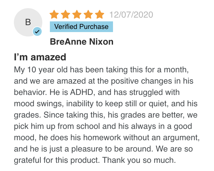Image resolution: width=214 pixels, height=171 pixels.
Task: Click the fourth orange rating star
Action: click(x=88, y=14)
